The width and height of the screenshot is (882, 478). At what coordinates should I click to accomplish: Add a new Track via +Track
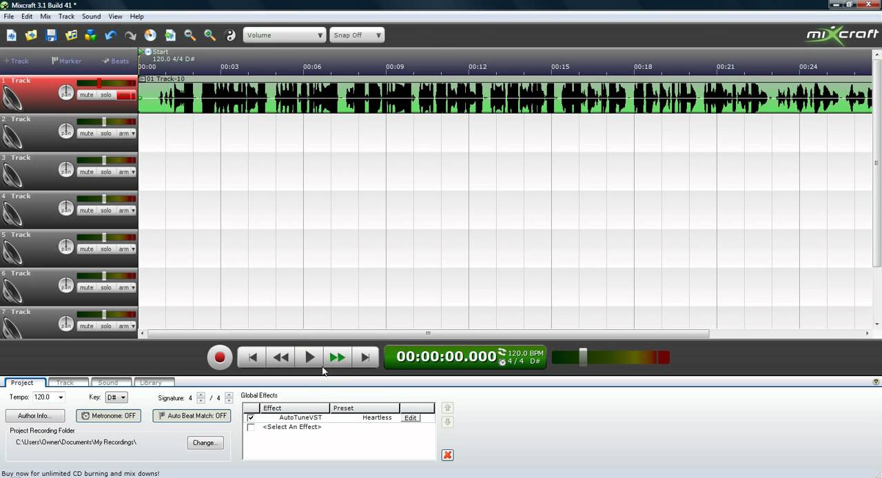coord(17,61)
